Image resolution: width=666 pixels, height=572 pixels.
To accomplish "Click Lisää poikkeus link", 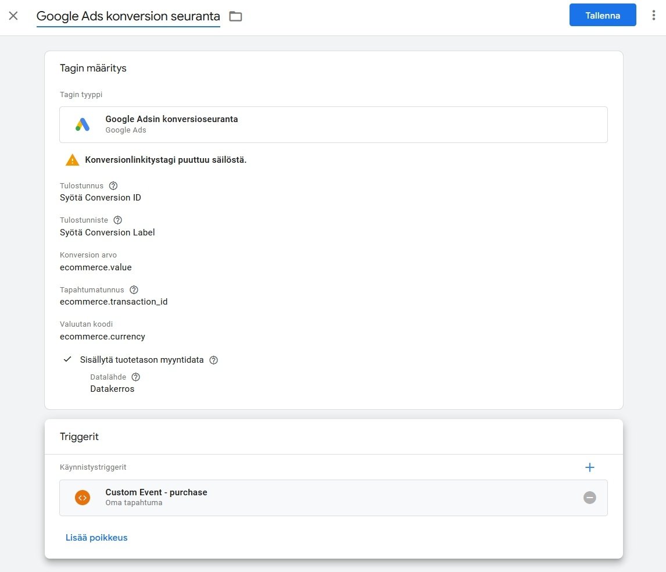I will click(x=96, y=538).
